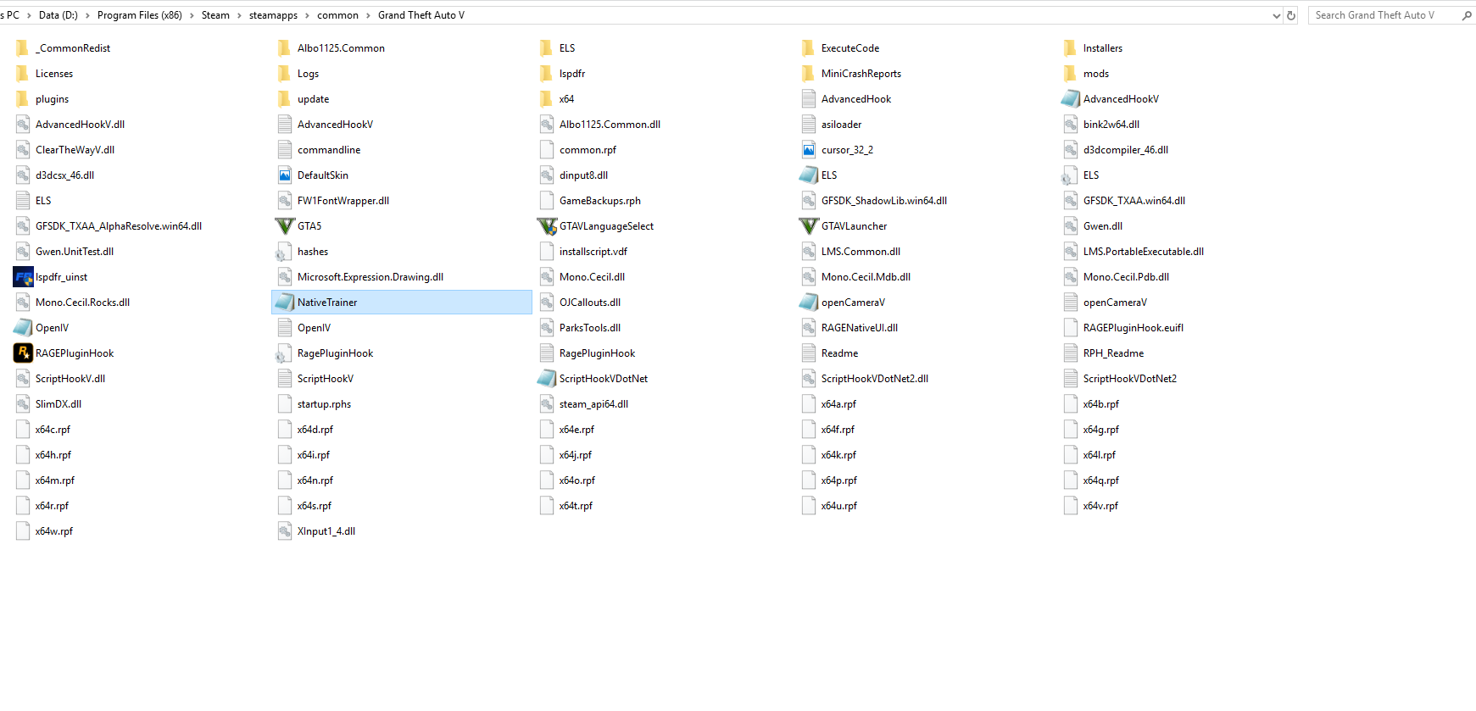Select the Logs folder icon
The image size is (1476, 711).
click(x=285, y=74)
